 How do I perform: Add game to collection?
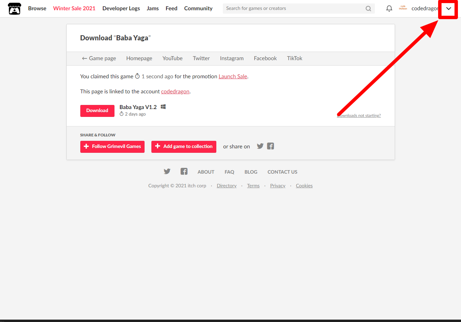click(x=184, y=147)
